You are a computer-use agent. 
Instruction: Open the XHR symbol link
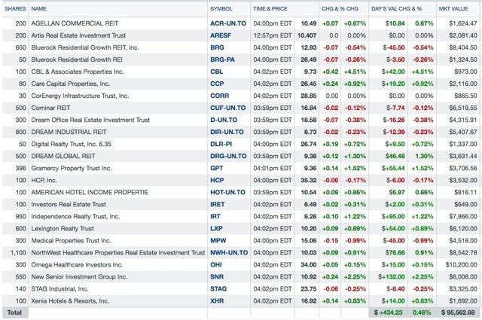pos(217,301)
